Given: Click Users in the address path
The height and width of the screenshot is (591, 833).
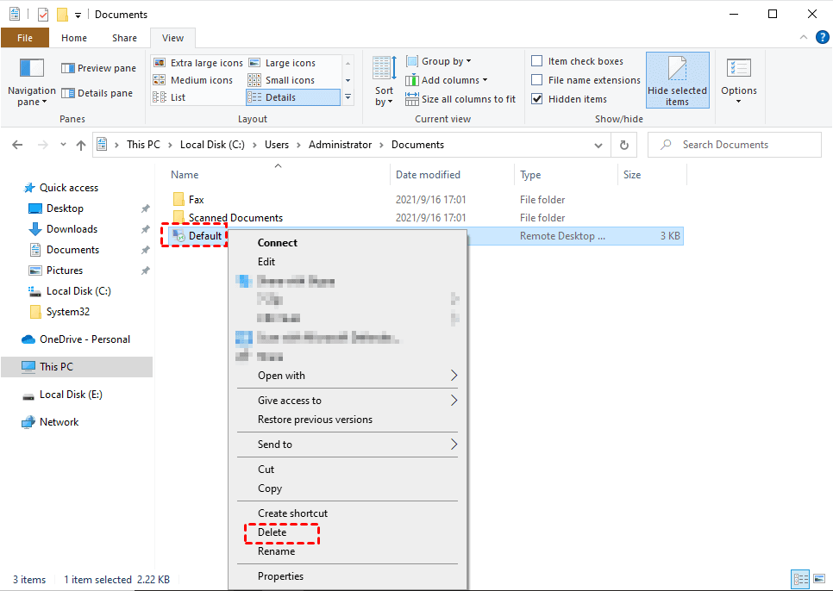Looking at the screenshot, I should tap(277, 145).
